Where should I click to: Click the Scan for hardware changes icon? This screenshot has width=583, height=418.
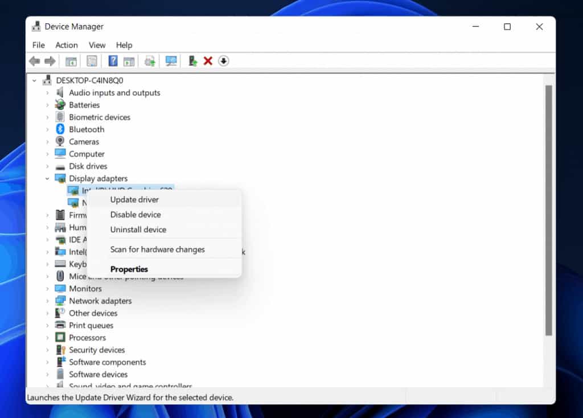pyautogui.click(x=171, y=61)
